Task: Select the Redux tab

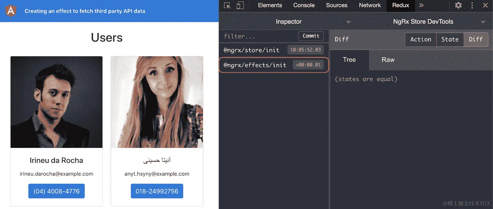Action: tap(401, 5)
